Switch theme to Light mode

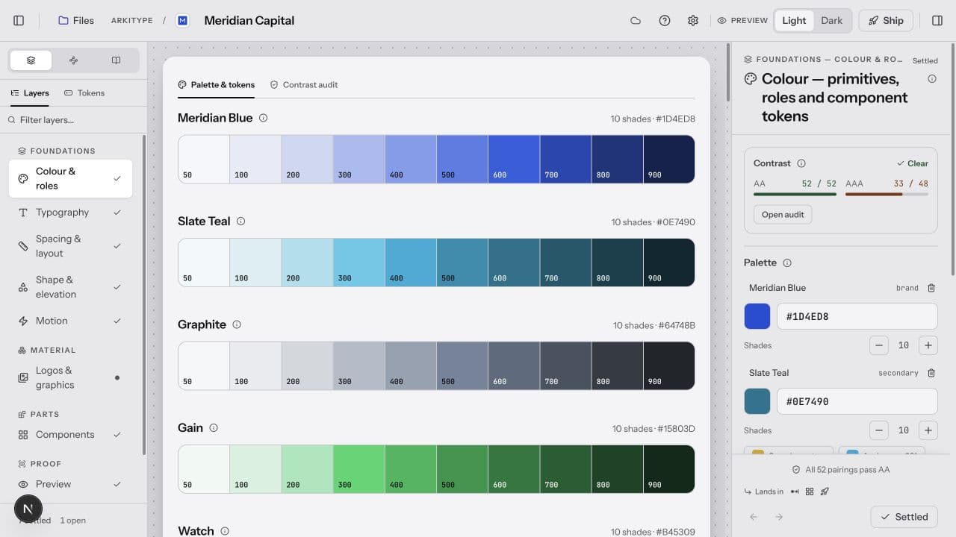[x=794, y=21]
